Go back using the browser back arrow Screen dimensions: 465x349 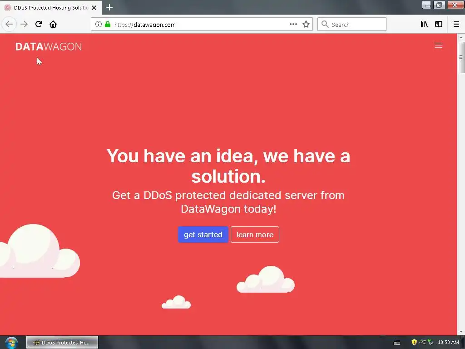9,24
